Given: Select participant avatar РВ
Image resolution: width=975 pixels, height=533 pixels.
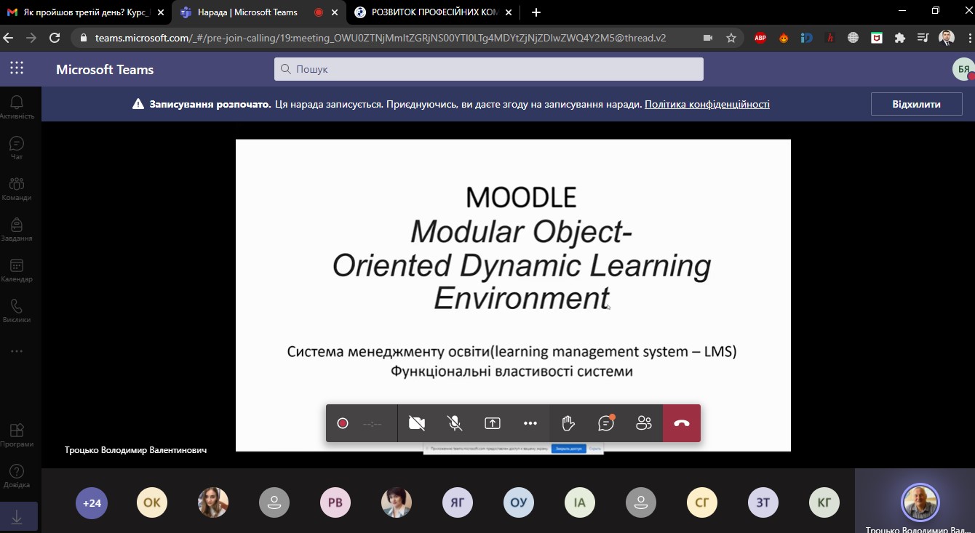Looking at the screenshot, I should pyautogui.click(x=335, y=502).
